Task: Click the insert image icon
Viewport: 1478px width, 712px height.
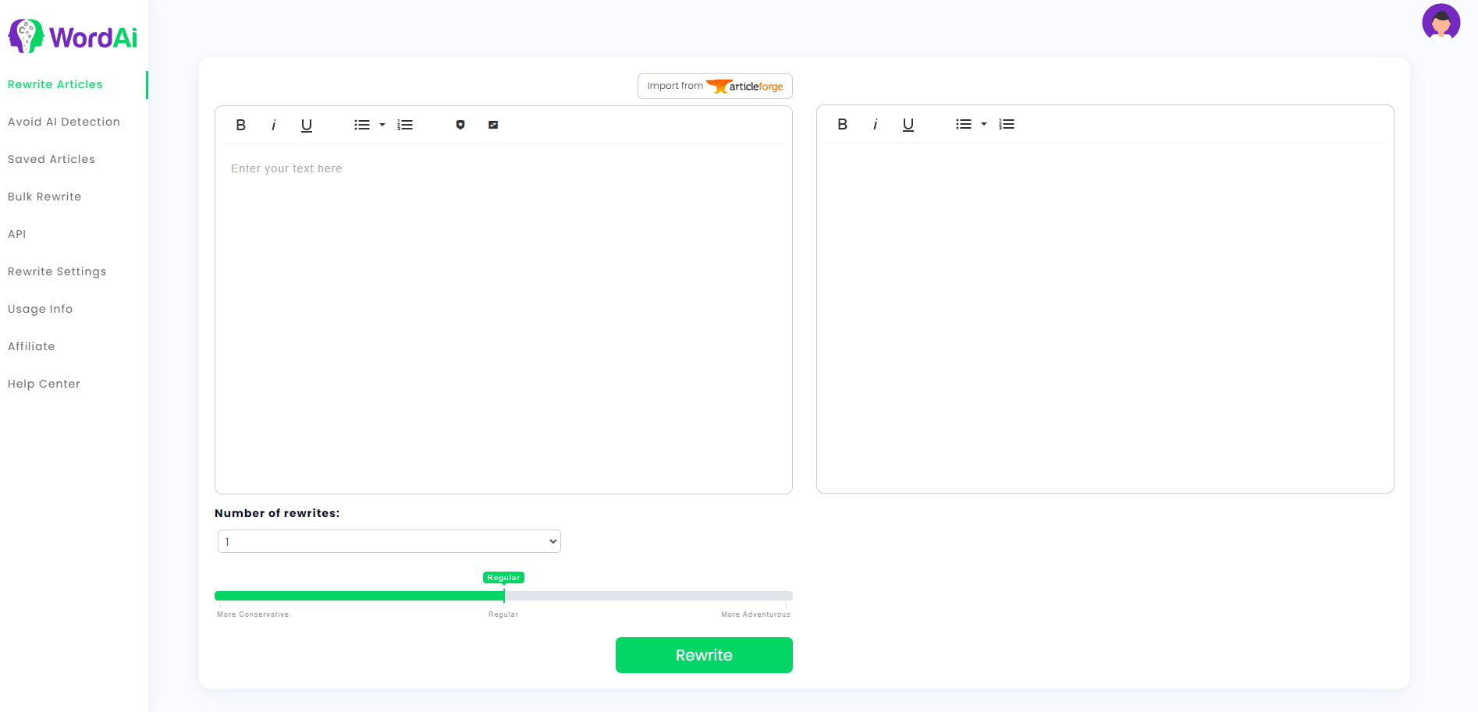Action: [x=492, y=125]
